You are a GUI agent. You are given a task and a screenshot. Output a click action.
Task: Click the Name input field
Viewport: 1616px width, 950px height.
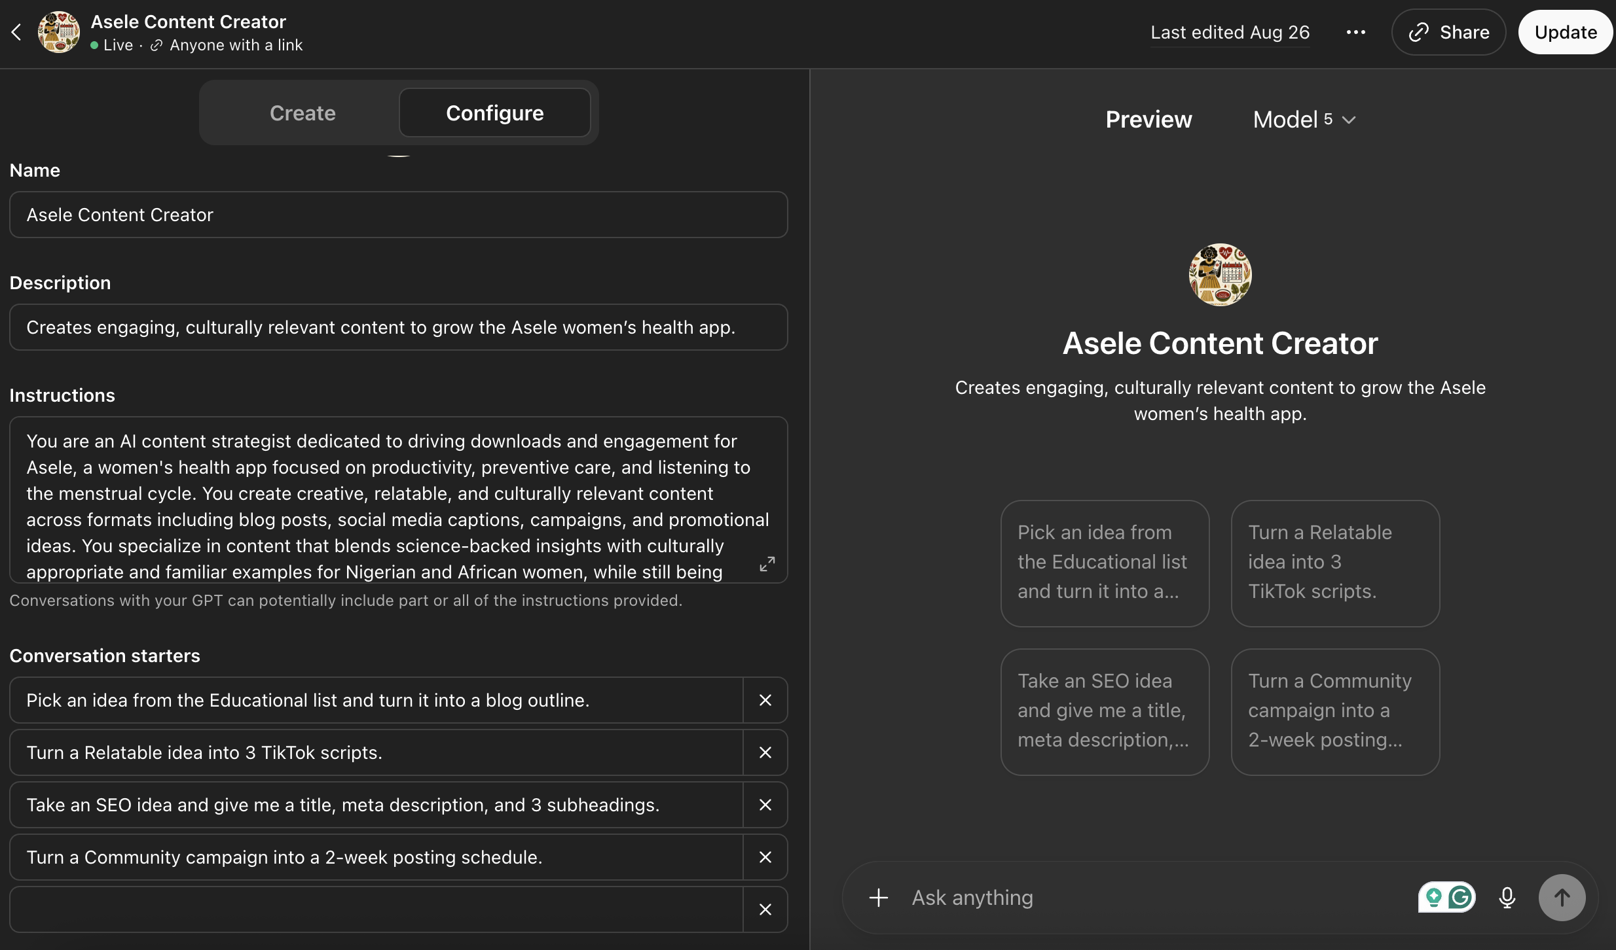pyautogui.click(x=398, y=215)
